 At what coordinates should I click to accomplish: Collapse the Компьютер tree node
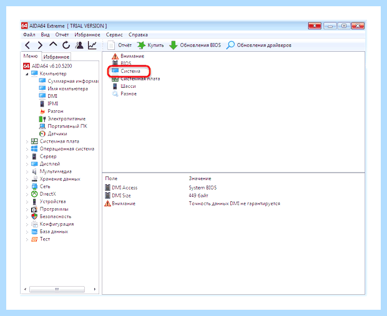(27, 74)
